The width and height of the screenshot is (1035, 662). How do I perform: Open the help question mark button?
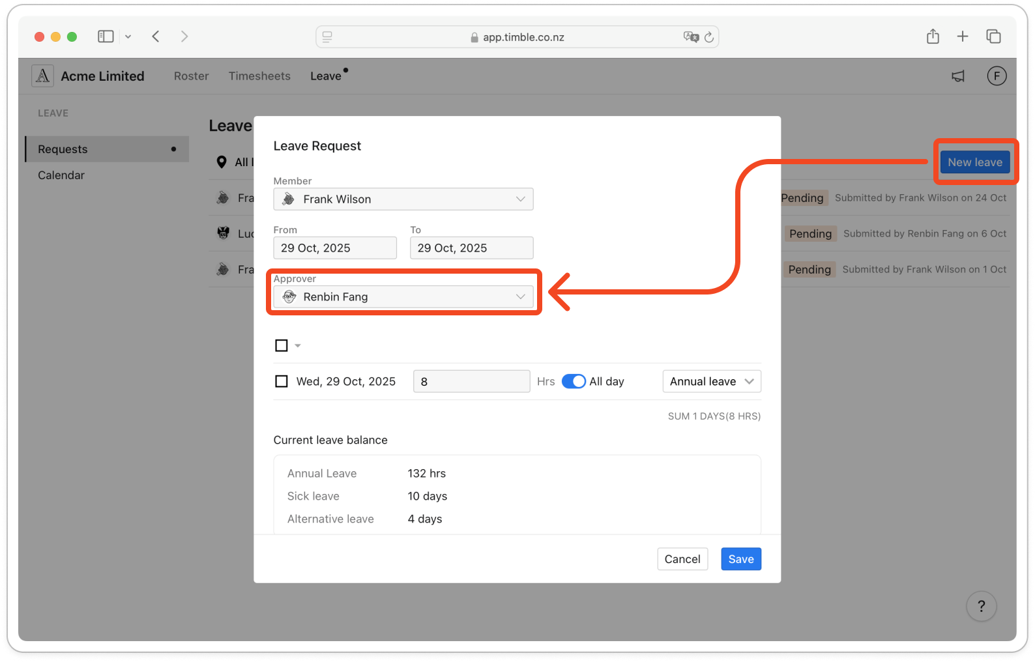click(x=981, y=607)
